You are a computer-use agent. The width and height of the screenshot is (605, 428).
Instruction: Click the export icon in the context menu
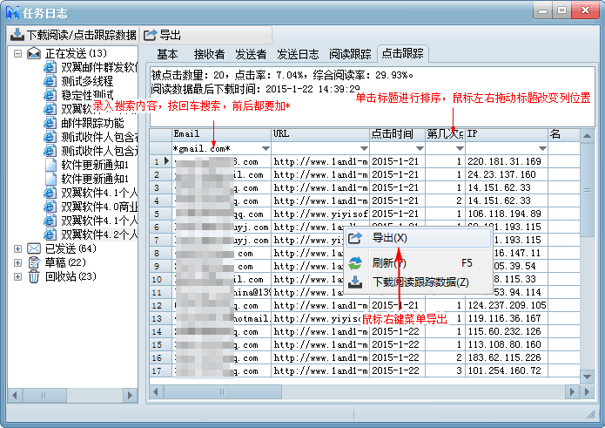tap(355, 238)
